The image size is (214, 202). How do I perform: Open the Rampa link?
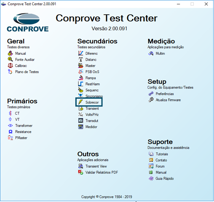pos(91,78)
